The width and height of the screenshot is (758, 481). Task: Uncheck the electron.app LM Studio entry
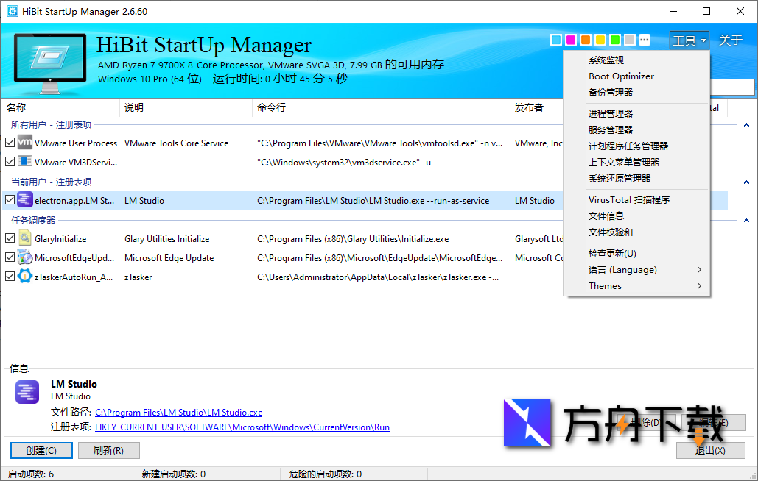pyautogui.click(x=10, y=199)
